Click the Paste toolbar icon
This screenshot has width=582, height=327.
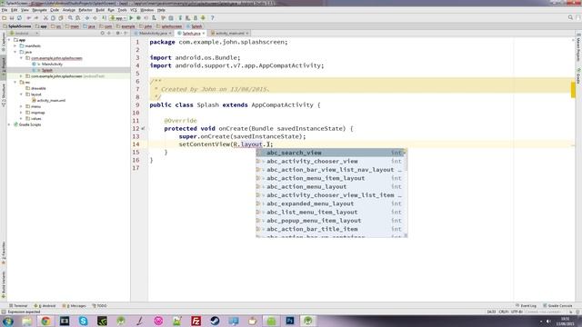tap(61, 18)
